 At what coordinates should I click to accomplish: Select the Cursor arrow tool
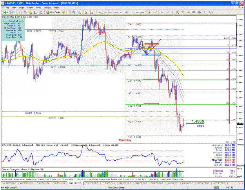[x=149, y=12]
